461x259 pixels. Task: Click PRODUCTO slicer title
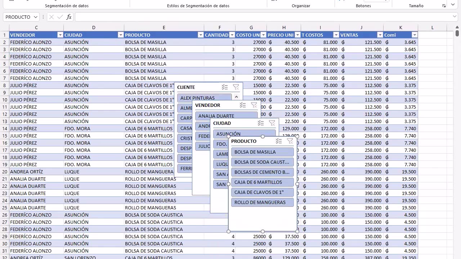coord(244,141)
